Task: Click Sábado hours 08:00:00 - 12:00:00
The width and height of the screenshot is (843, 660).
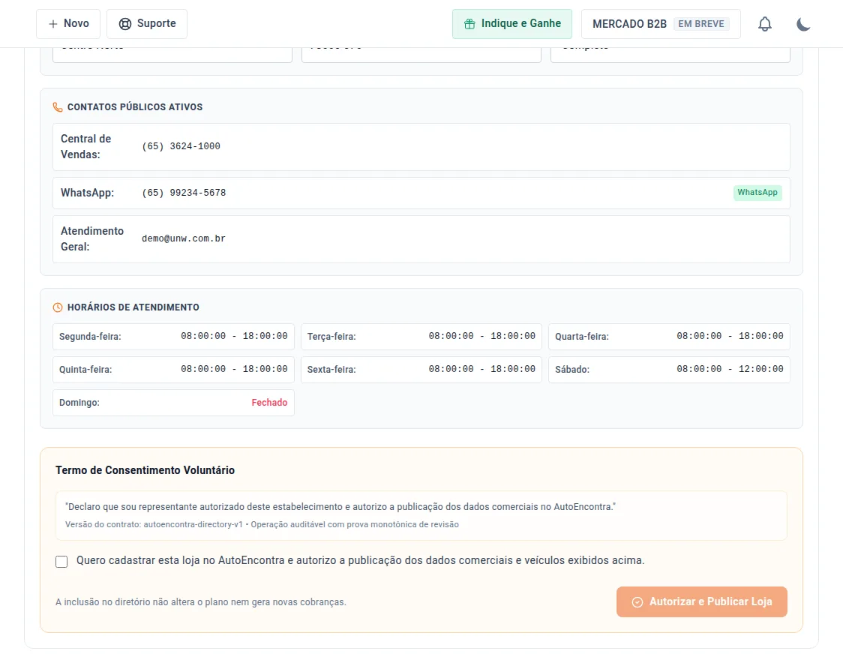Action: pyautogui.click(x=730, y=369)
